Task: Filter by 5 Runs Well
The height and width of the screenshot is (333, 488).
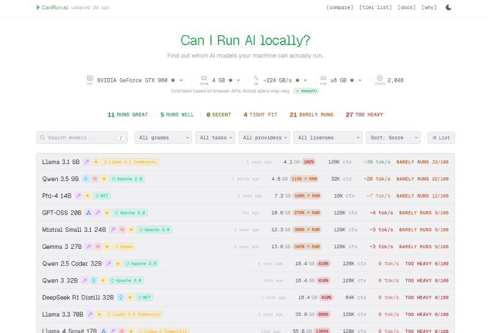Action: point(177,115)
